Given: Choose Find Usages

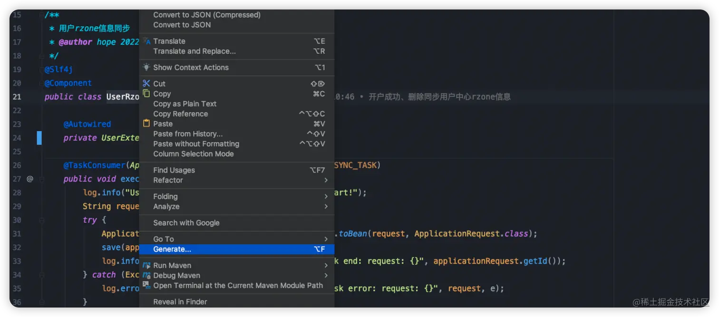Looking at the screenshot, I should pos(237,170).
